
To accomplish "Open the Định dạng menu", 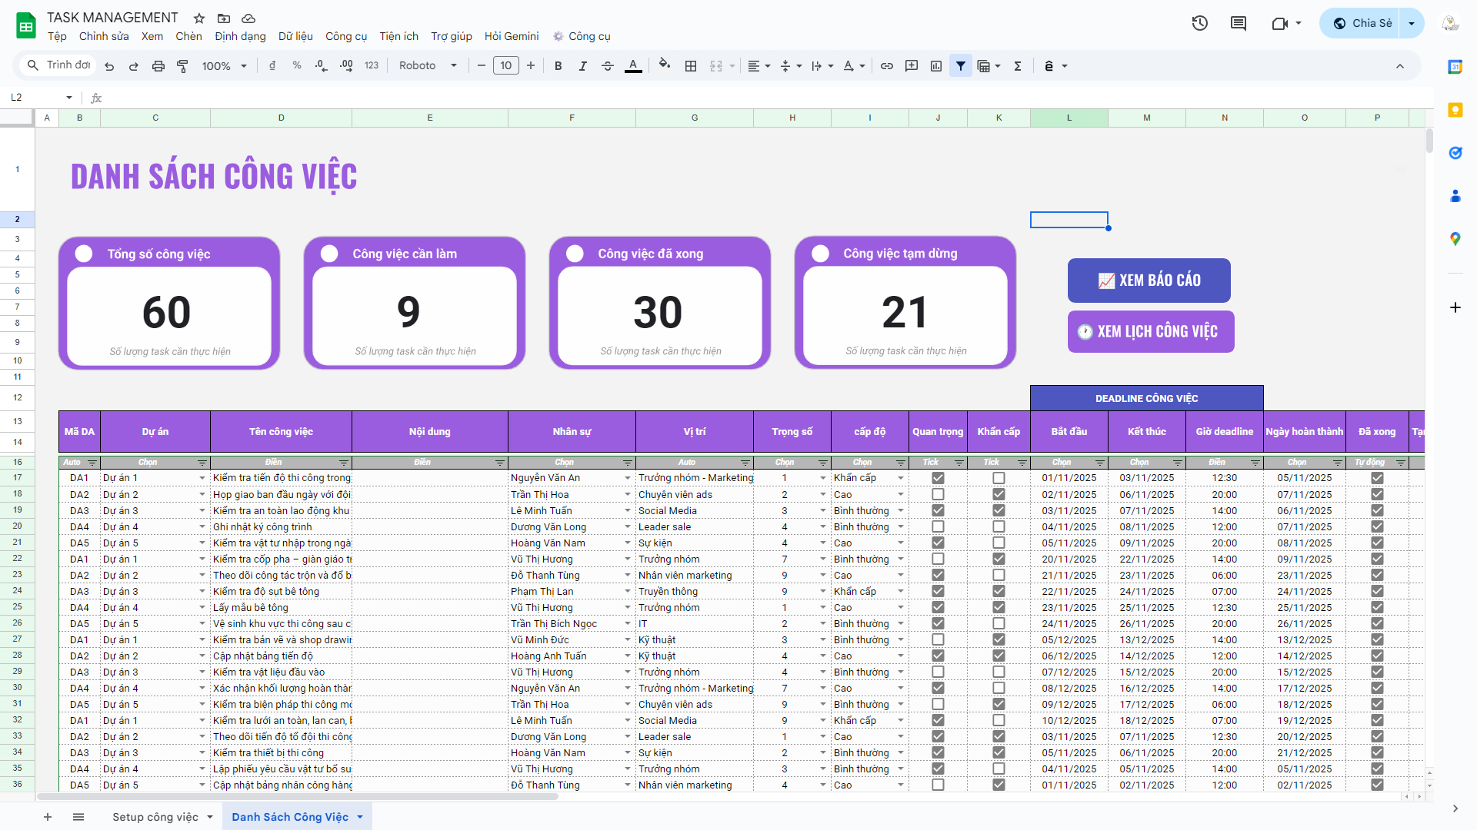I will (x=240, y=36).
